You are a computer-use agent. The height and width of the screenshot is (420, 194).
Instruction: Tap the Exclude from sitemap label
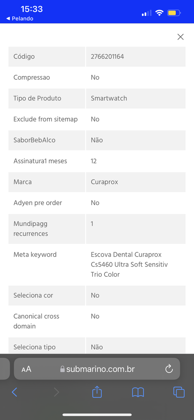45,119
